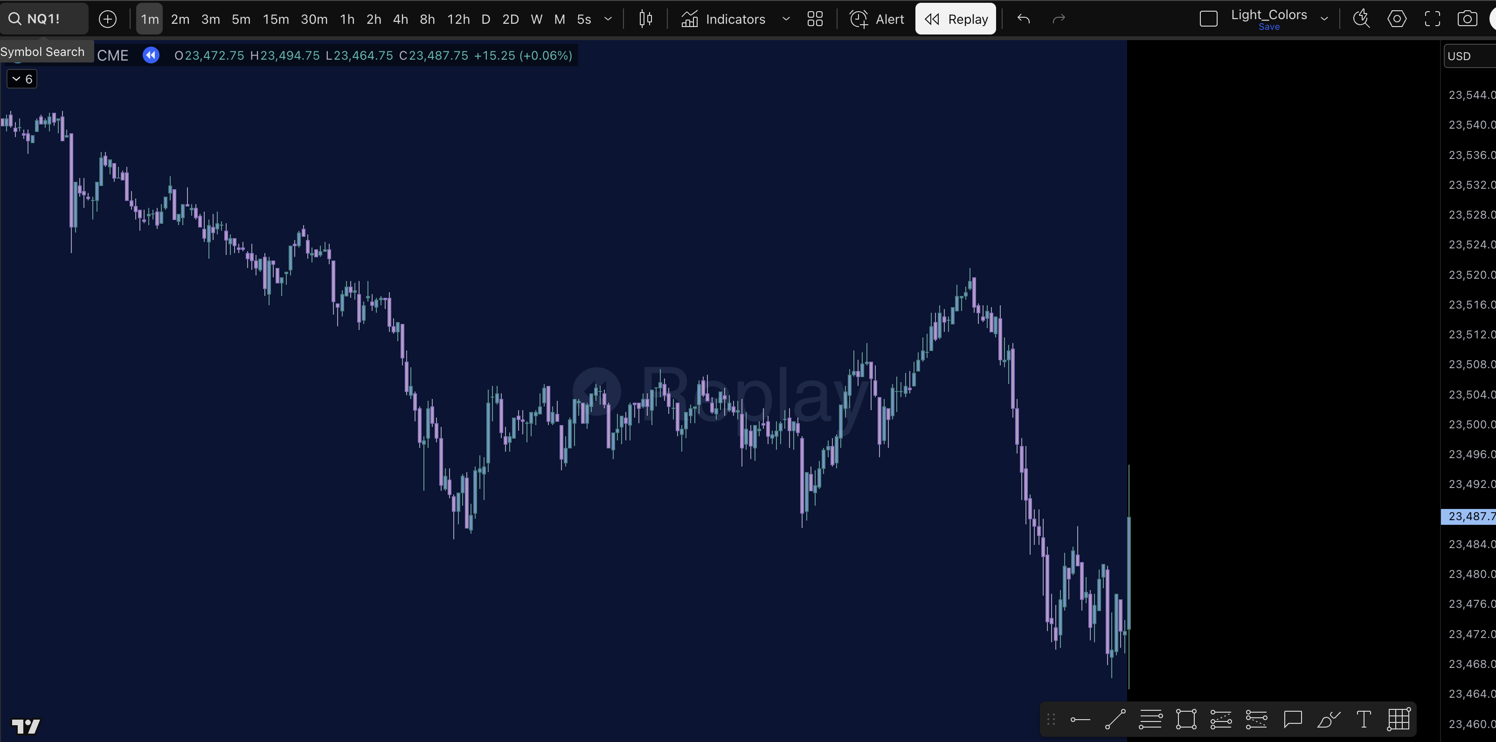Set the monthly M interval
The height and width of the screenshot is (742, 1496).
tap(560, 19)
